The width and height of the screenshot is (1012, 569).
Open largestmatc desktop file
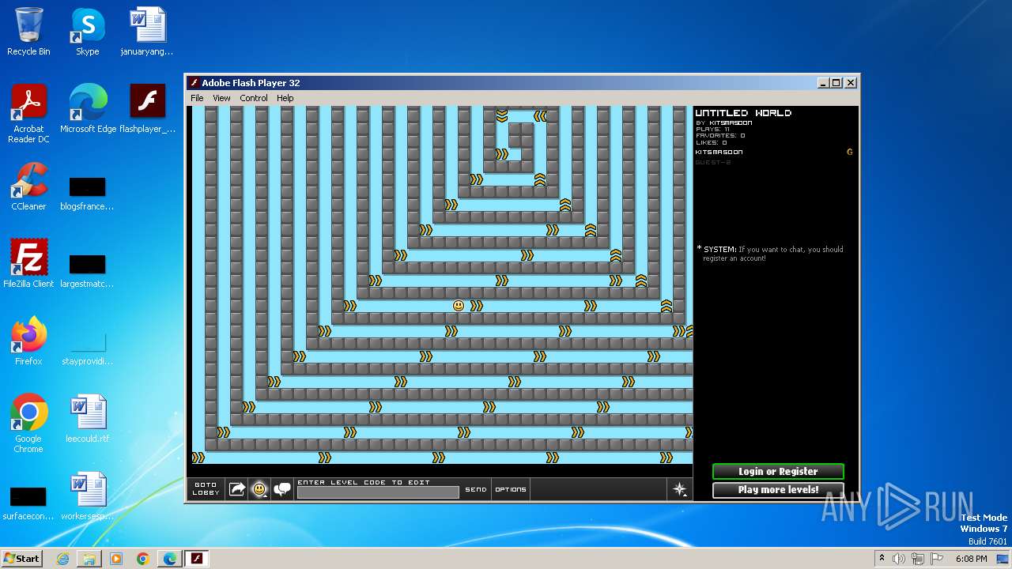(87, 272)
